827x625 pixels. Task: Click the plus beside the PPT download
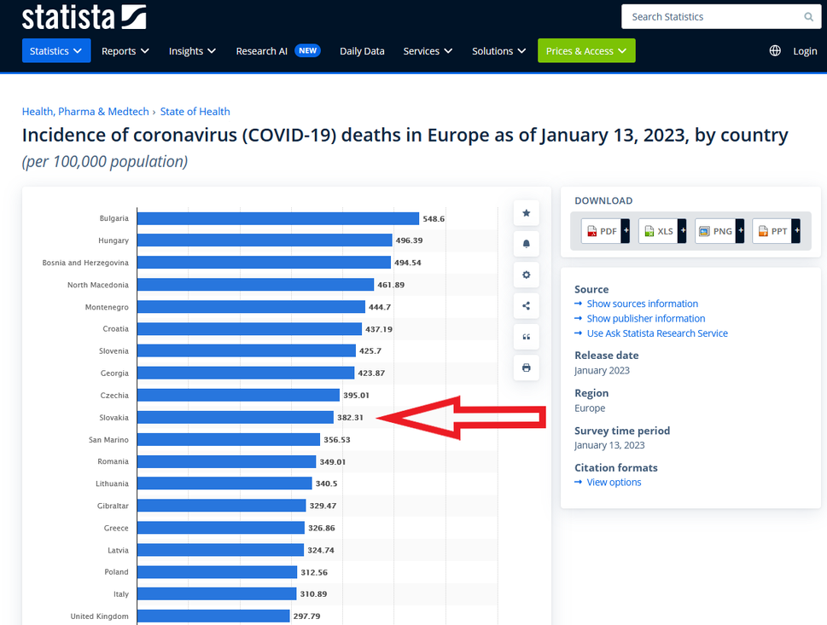[x=796, y=231]
